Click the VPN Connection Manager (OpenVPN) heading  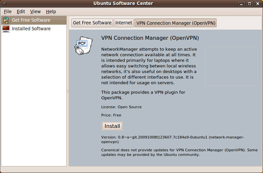tap(150, 38)
